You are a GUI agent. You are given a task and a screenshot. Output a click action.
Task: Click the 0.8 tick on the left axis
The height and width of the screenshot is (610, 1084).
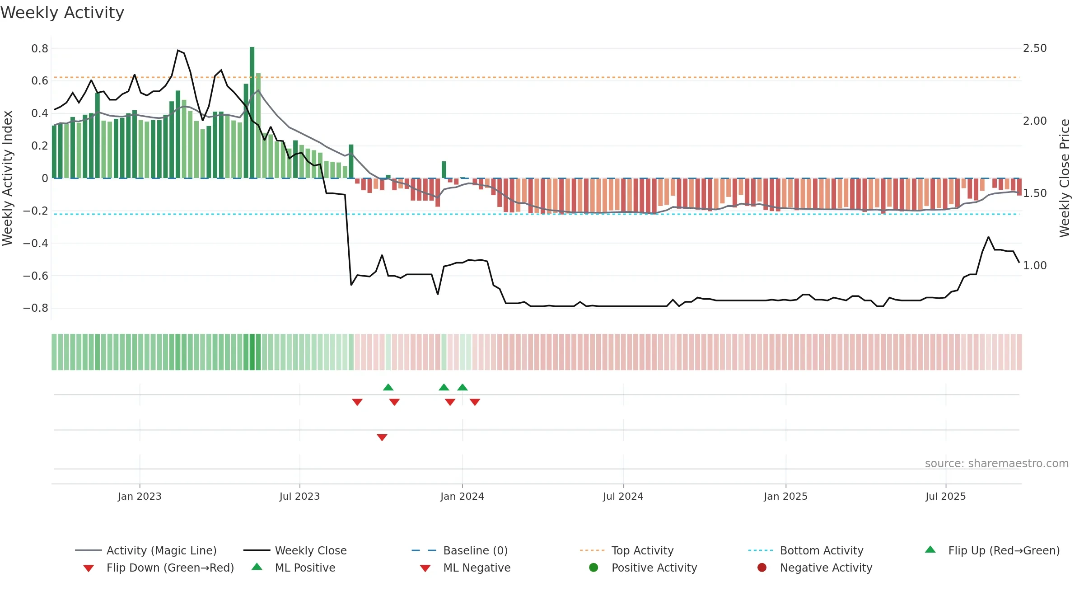pos(40,48)
